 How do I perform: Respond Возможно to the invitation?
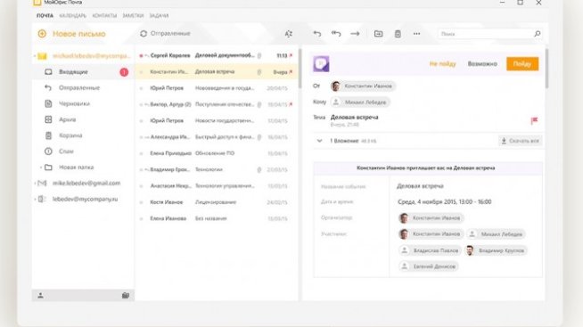pyautogui.click(x=482, y=64)
